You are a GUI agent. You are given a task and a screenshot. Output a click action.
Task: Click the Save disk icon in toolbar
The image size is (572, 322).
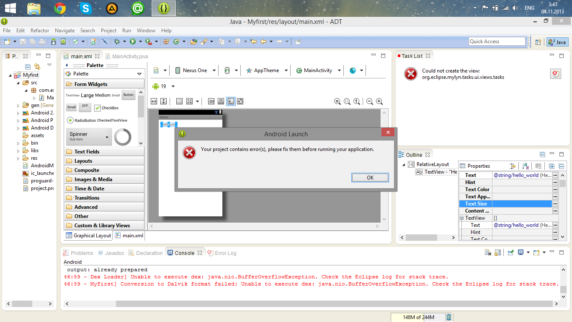coord(23,42)
